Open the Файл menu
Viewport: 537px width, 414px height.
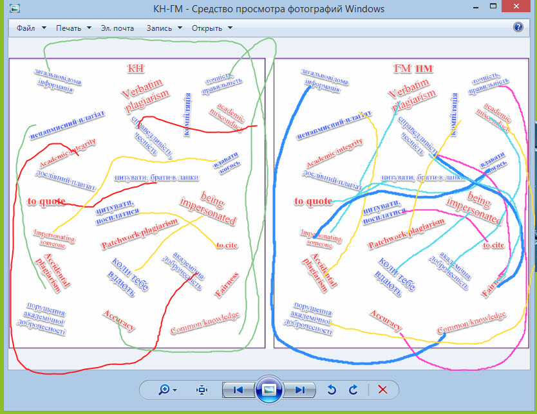pos(26,28)
